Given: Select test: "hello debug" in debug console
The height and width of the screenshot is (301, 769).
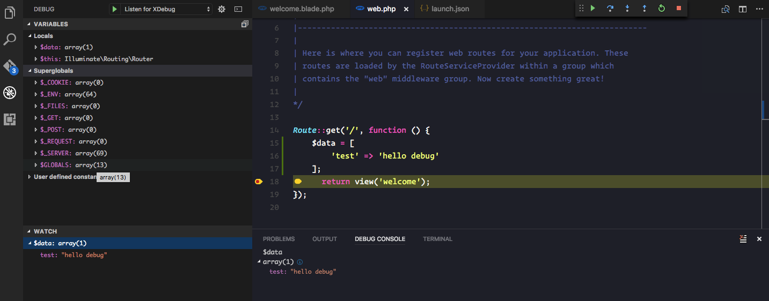Looking at the screenshot, I should click(303, 272).
